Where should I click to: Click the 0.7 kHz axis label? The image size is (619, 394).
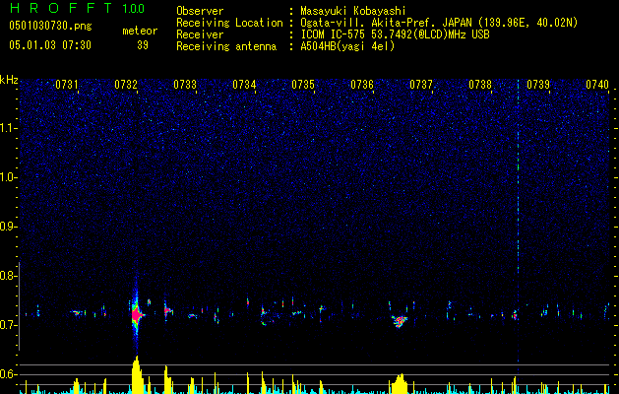point(7,325)
